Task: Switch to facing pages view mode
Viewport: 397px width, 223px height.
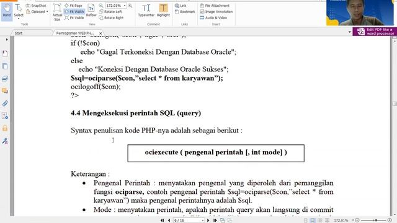Action: point(320,221)
